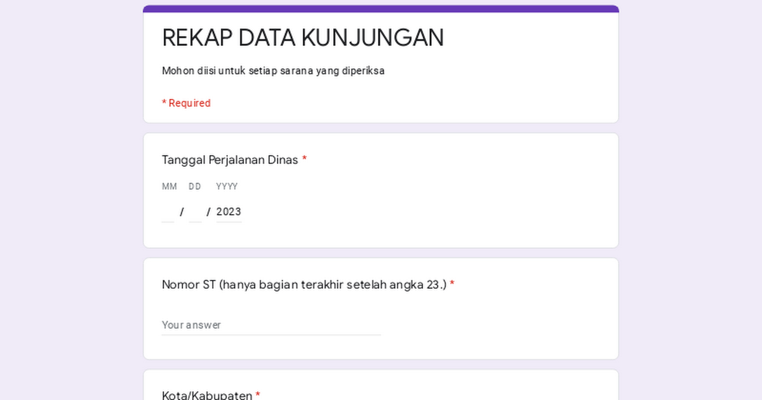Click the REKAP DATA KUNJUNGAN form title
This screenshot has width=762, height=400.
(x=303, y=37)
